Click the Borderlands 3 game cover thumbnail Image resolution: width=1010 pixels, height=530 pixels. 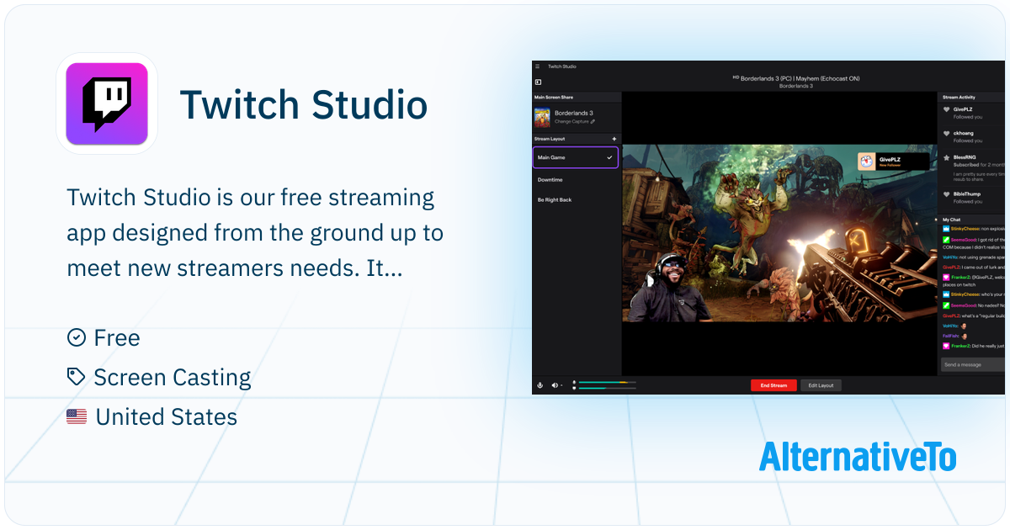click(542, 117)
